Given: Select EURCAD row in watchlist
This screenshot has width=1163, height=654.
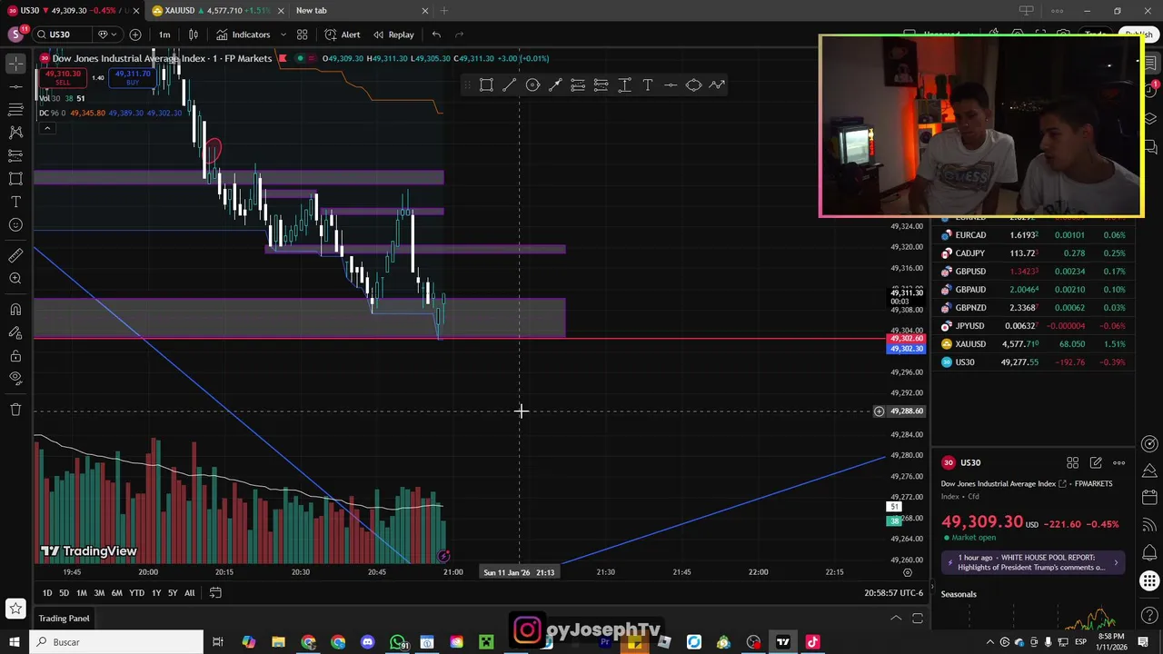Looking at the screenshot, I should [x=1034, y=235].
